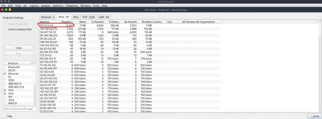Viewport: 322px width, 119px height.
Task: Open the Edit menu
Action: pyautogui.click(x=10, y=6)
